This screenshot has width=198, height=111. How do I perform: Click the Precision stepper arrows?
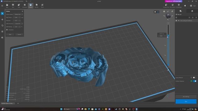[x=20, y=21]
